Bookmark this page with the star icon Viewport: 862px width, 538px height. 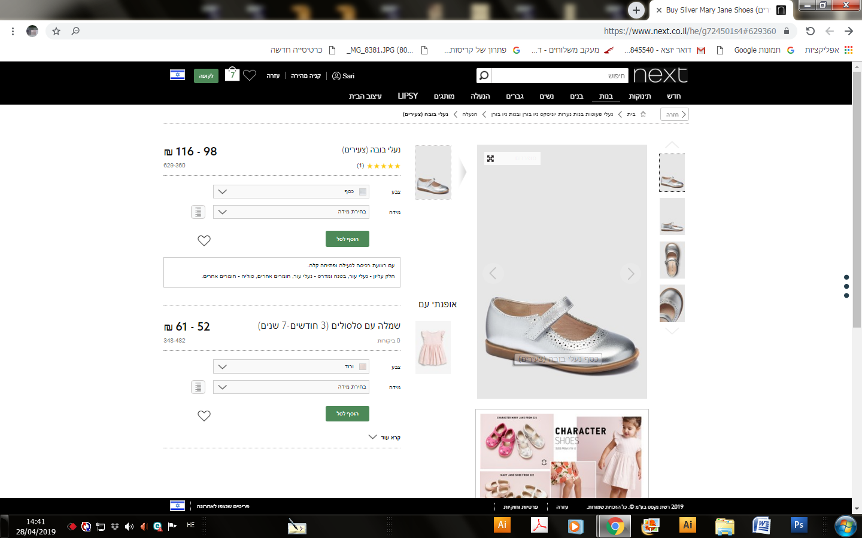pyautogui.click(x=56, y=31)
